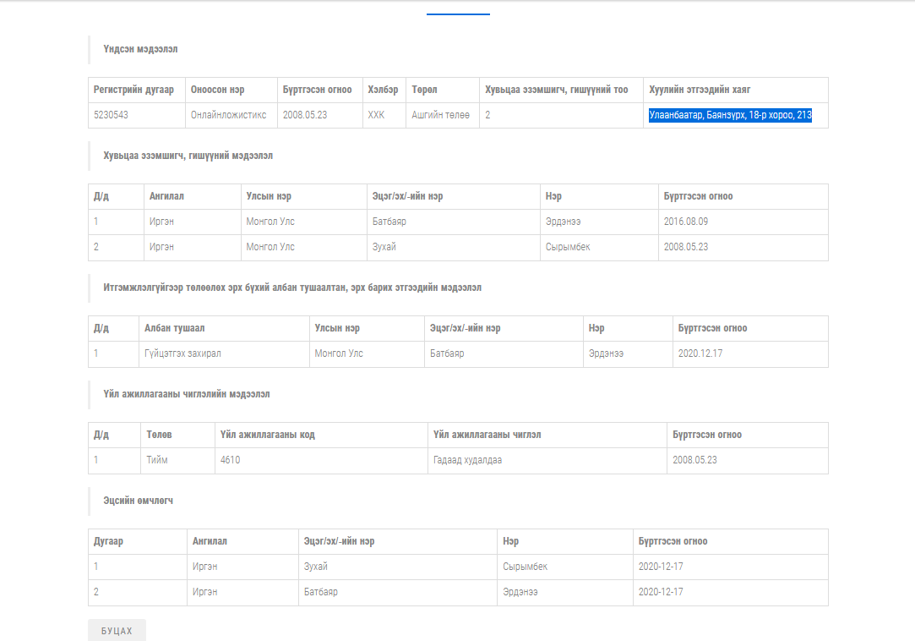
Task: Click the ХХК company form cell
Action: pos(376,115)
